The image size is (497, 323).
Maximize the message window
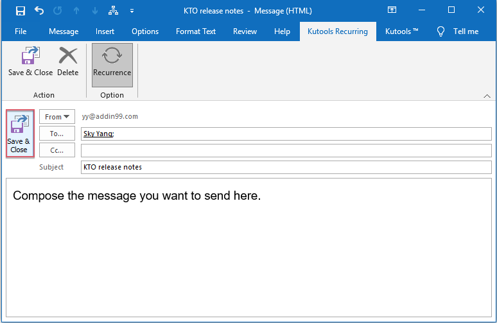click(451, 10)
